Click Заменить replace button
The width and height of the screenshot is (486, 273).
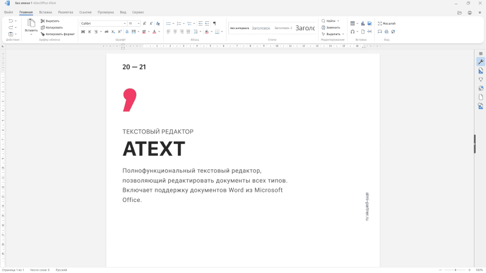click(x=330, y=27)
